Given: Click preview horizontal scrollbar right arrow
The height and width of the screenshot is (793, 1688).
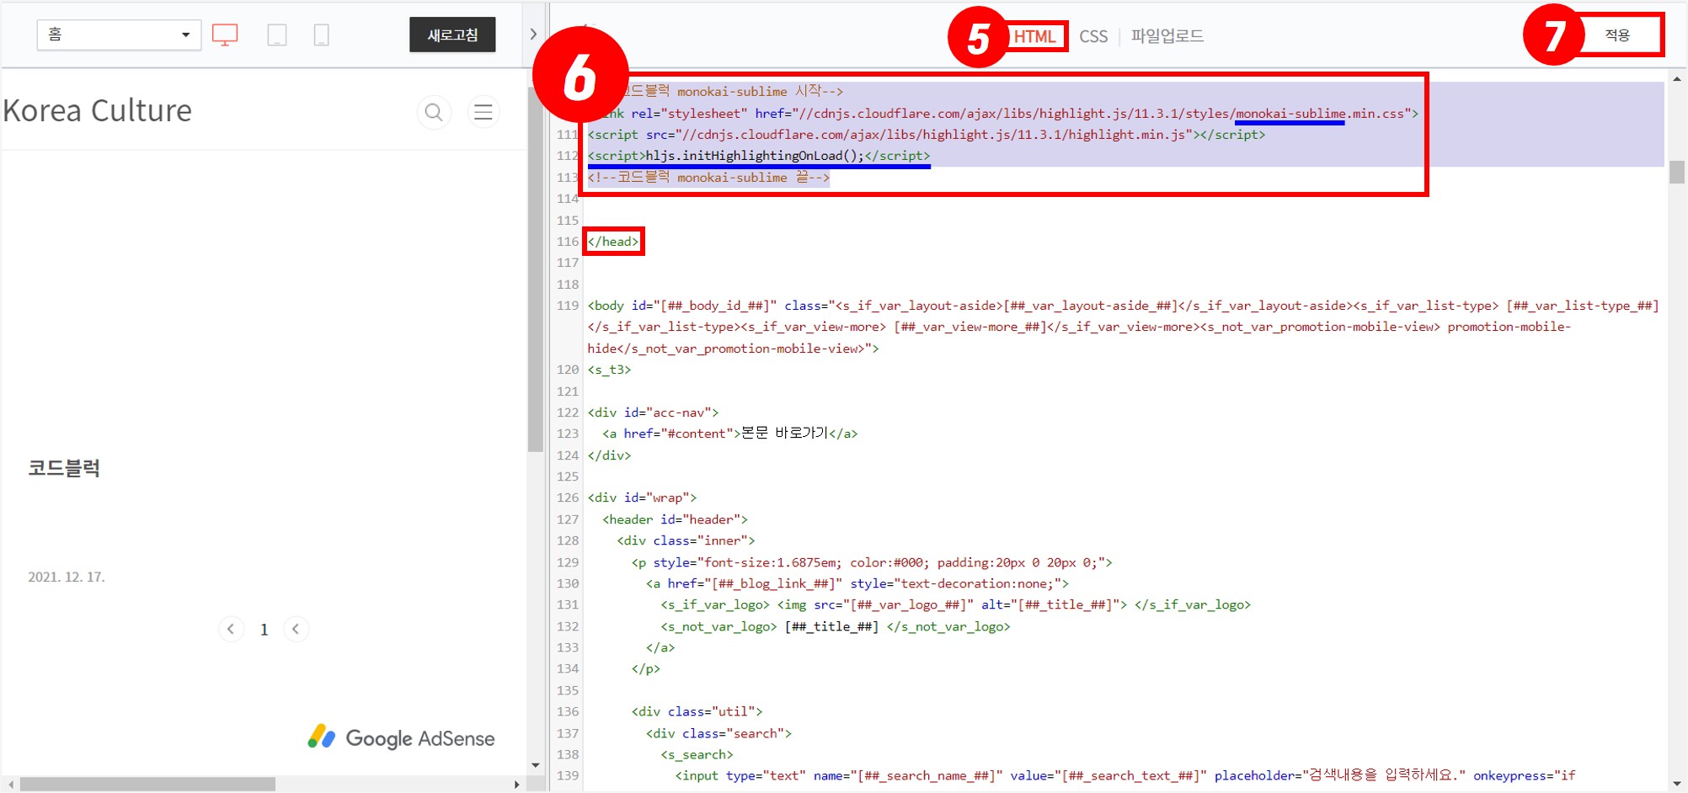Looking at the screenshot, I should [x=516, y=784].
